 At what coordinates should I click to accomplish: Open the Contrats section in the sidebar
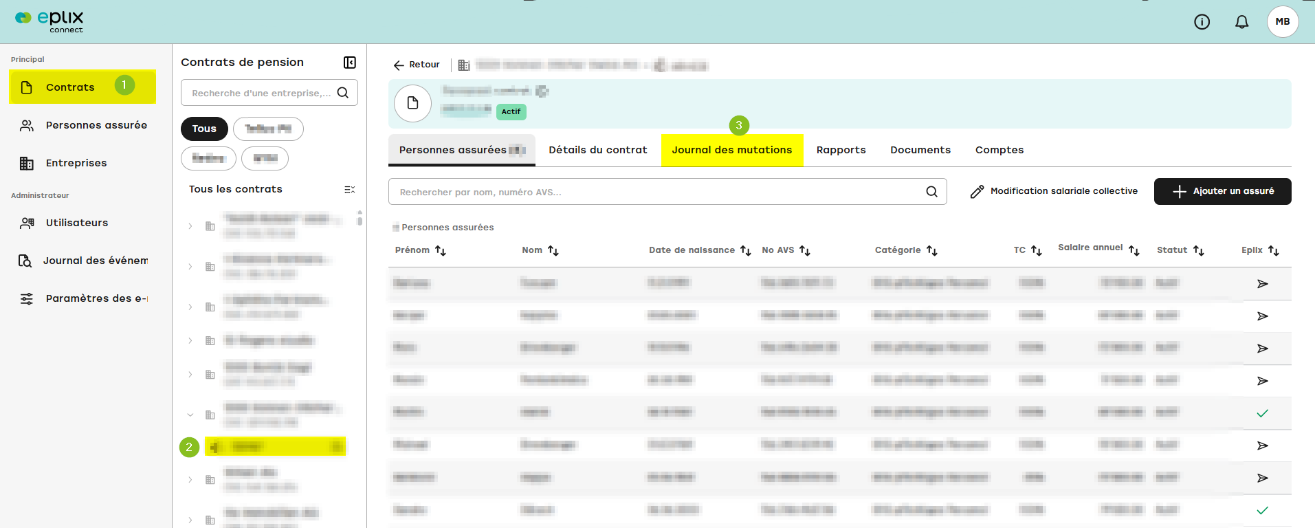coord(82,87)
